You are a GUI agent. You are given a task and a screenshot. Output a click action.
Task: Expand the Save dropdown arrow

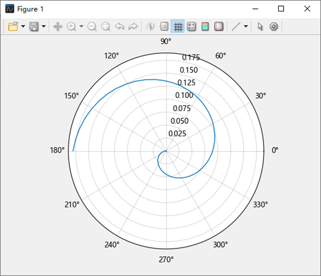pos(43,26)
